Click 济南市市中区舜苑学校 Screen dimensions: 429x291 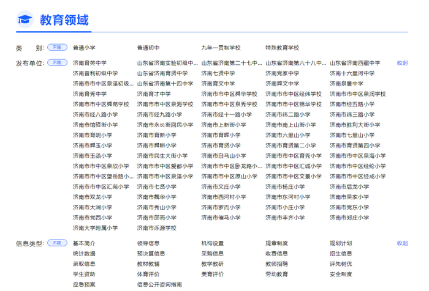point(101,105)
